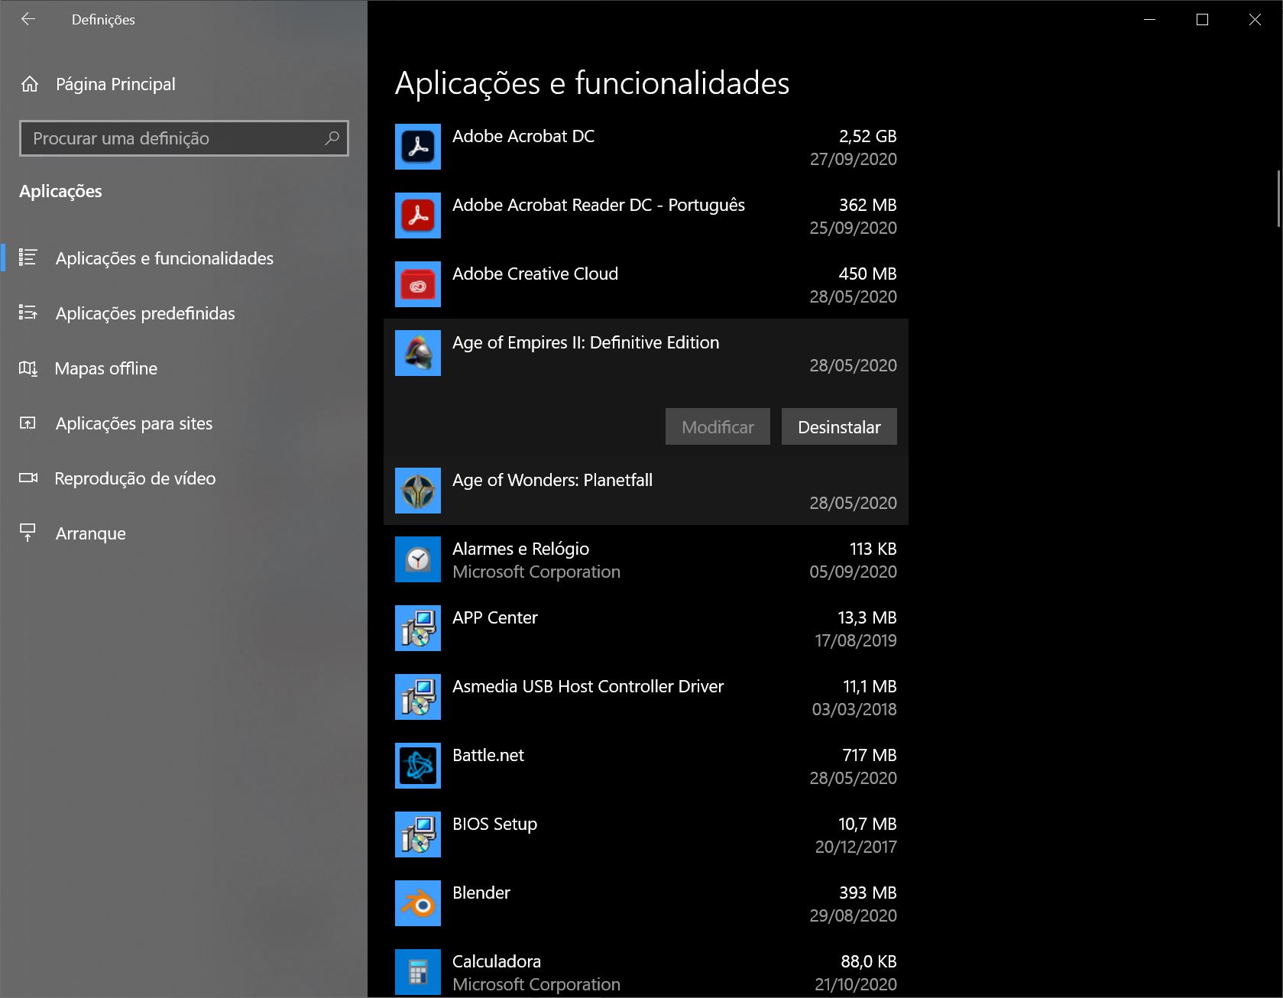1283x998 pixels.
Task: Click the Age of Wonders: Planetfall icon
Action: tap(418, 491)
